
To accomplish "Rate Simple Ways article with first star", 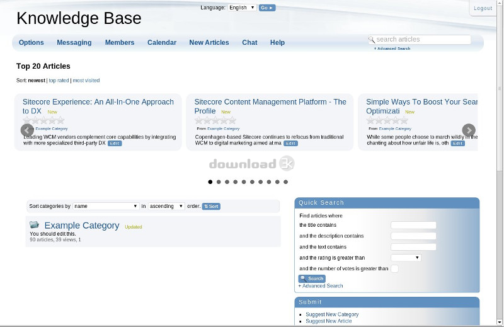I will (x=370, y=120).
